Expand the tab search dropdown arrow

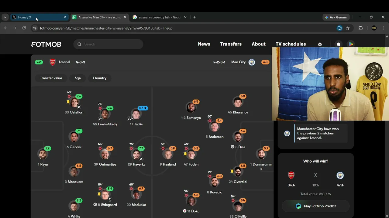[x=5, y=17]
